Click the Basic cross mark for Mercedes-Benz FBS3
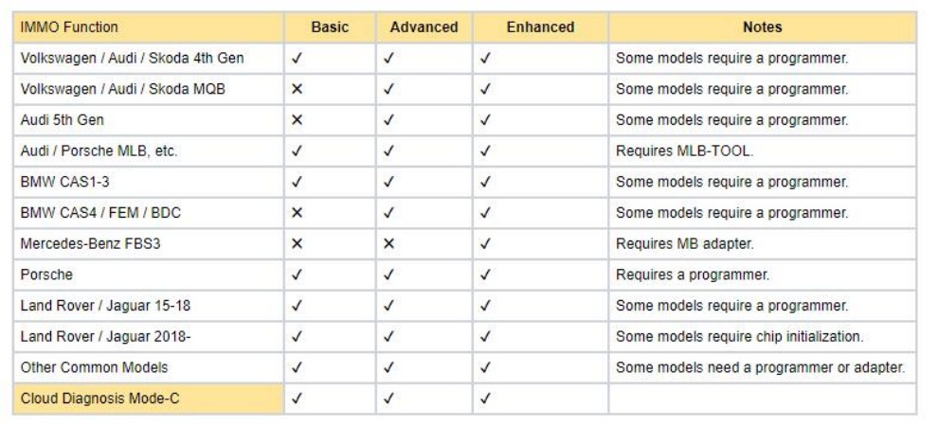Image resolution: width=938 pixels, height=426 pixels. pos(297,243)
